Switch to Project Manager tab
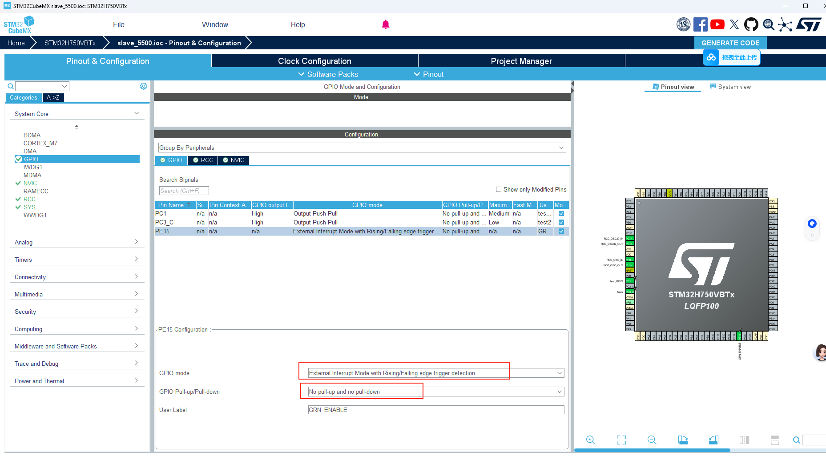 coord(521,61)
